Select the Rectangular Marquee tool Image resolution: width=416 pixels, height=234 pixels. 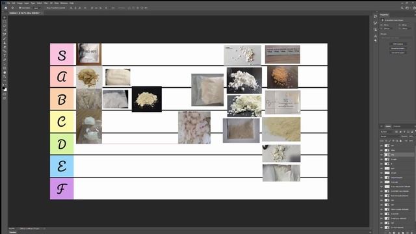(5, 21)
